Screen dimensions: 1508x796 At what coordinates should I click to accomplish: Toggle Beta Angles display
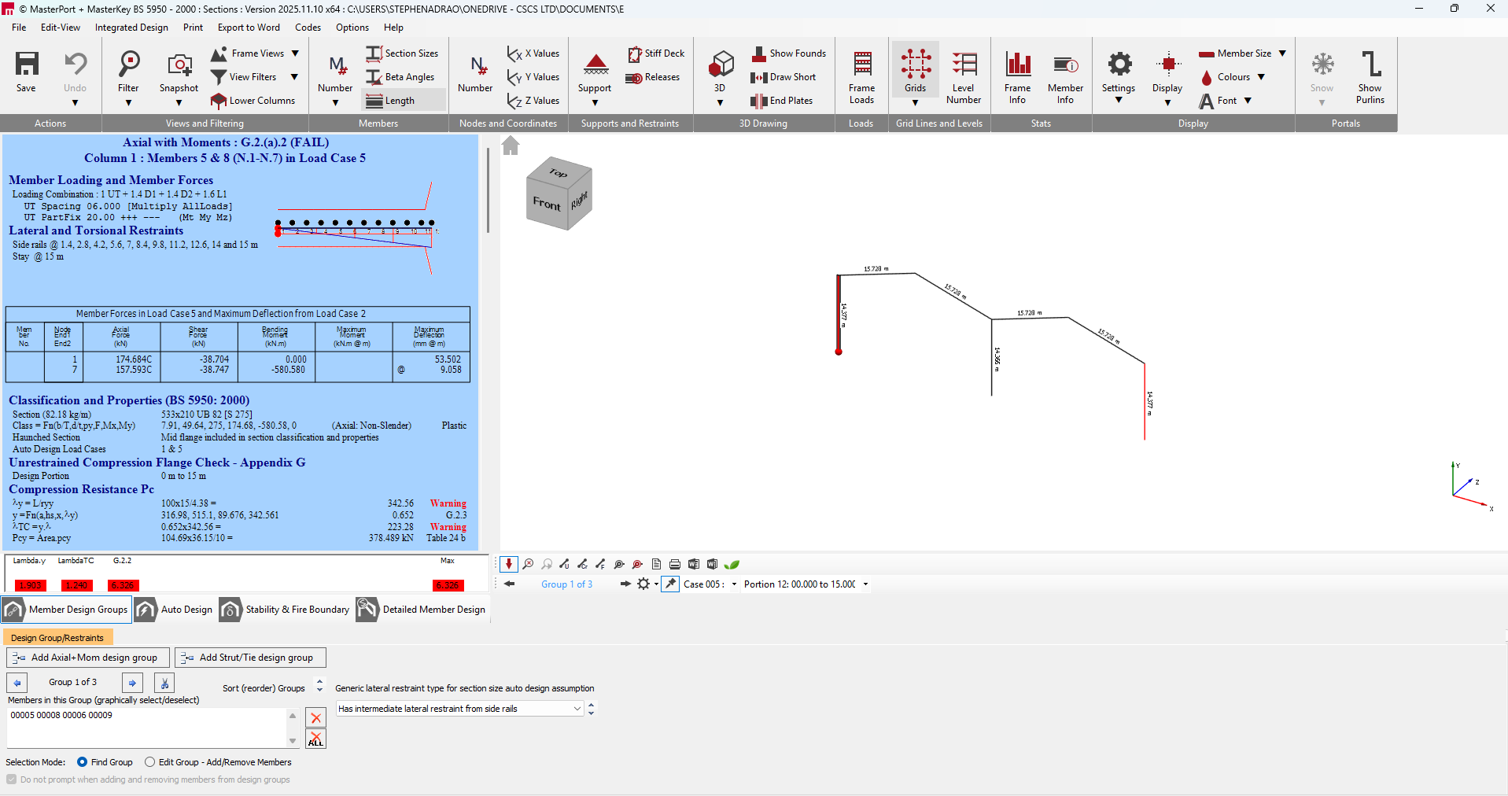click(400, 77)
